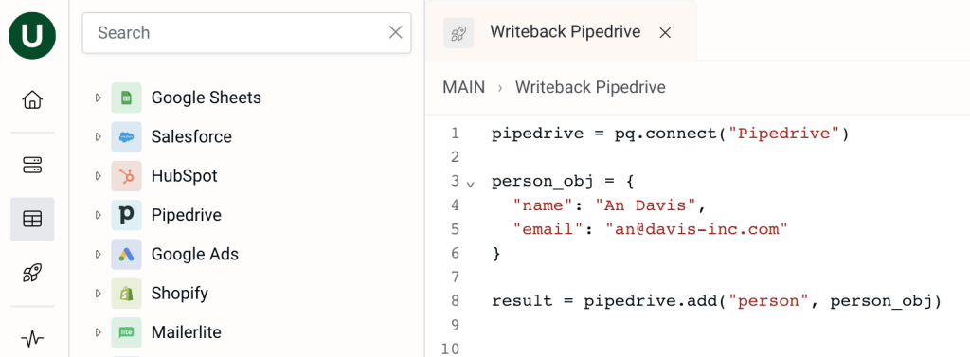This screenshot has width=970, height=357.
Task: Click the rocket icon on Writeback tab
Action: point(458,33)
